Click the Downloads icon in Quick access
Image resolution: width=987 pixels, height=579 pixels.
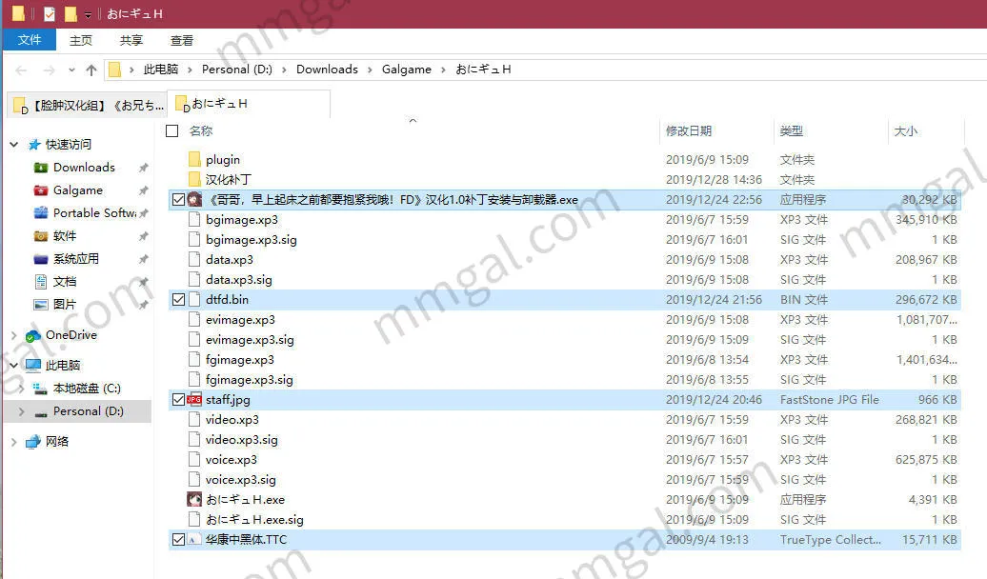[41, 168]
